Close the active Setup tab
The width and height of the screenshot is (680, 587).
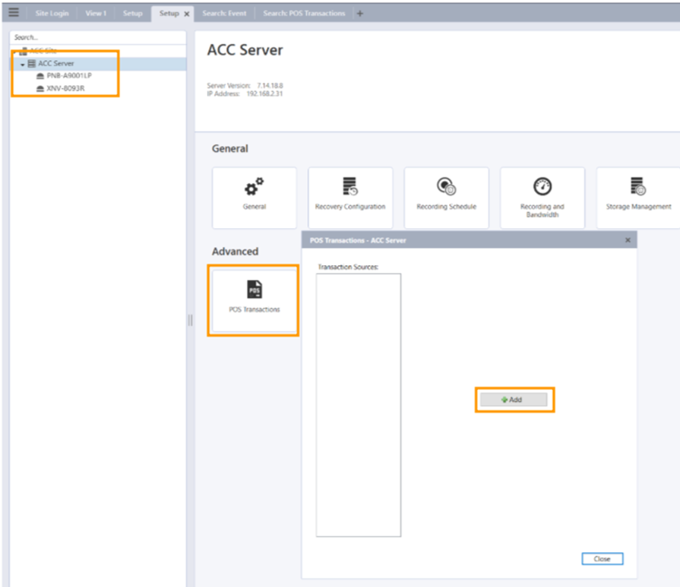click(x=187, y=14)
